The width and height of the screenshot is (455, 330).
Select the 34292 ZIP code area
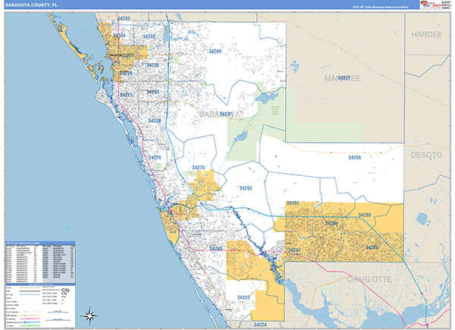point(245,187)
